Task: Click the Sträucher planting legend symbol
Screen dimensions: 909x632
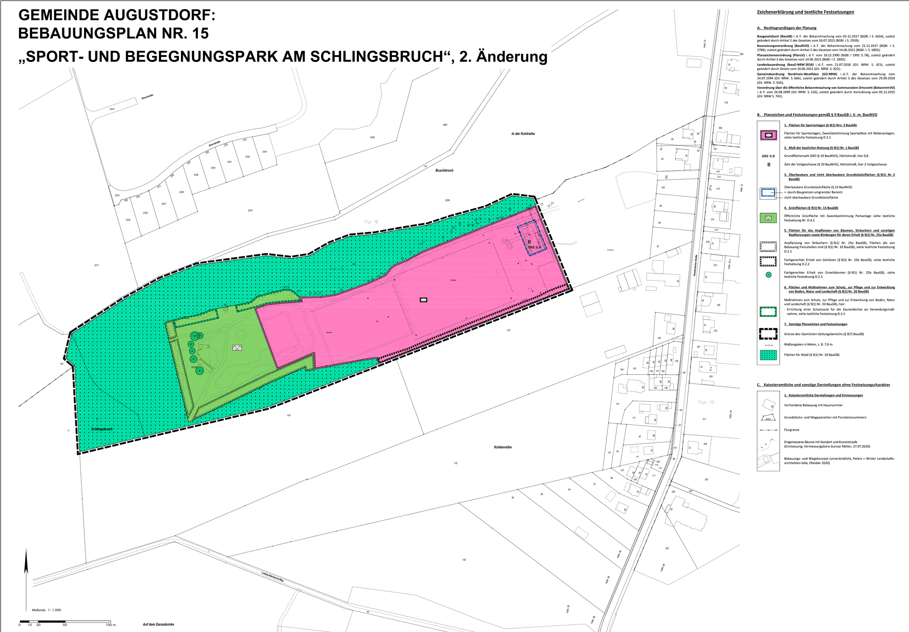Action: pos(768,246)
